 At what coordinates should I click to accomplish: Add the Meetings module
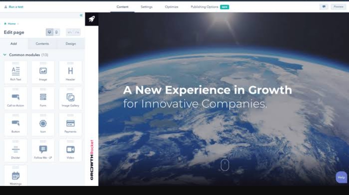tap(16, 176)
